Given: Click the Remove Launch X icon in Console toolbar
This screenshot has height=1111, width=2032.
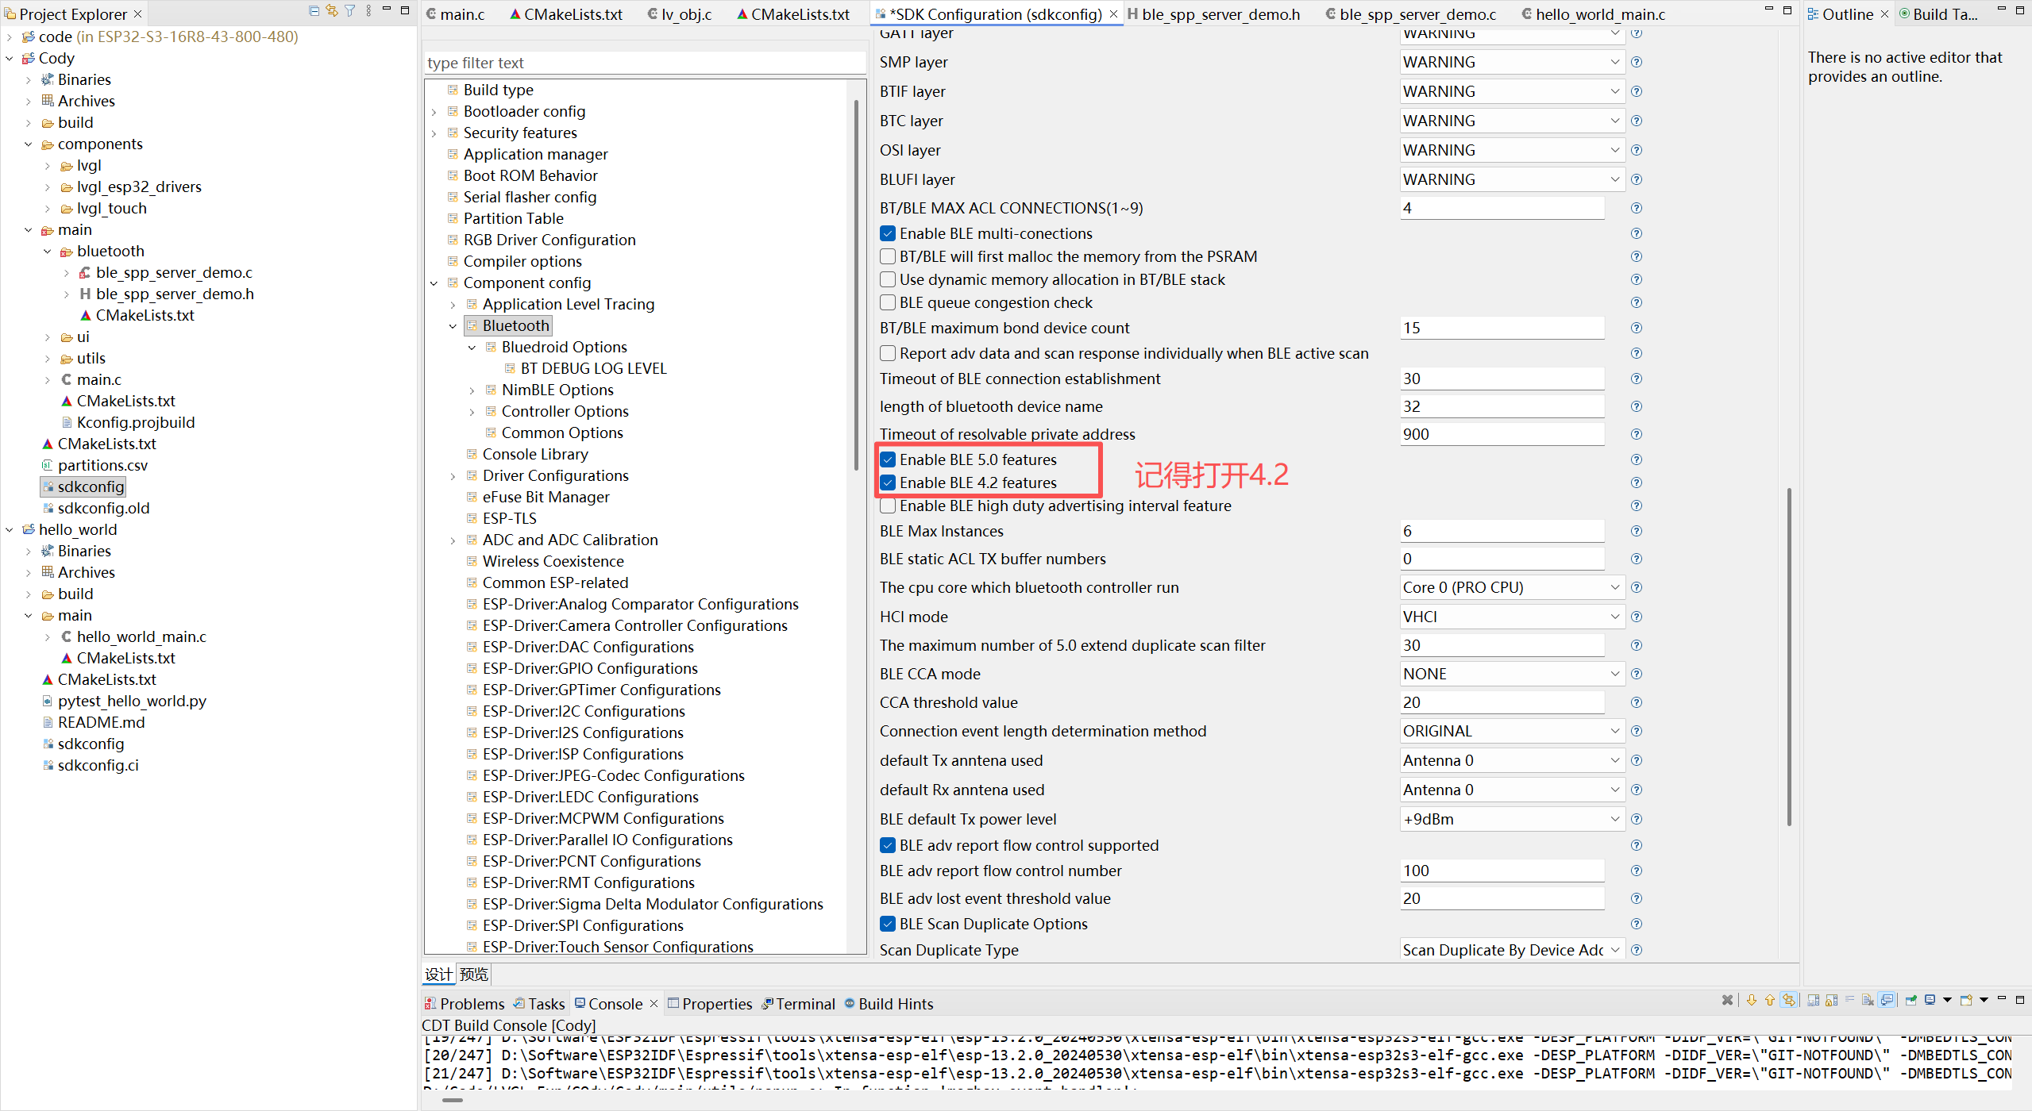Looking at the screenshot, I should point(1727,1000).
